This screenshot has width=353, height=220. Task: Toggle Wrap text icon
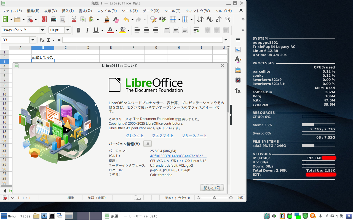coord(196,30)
